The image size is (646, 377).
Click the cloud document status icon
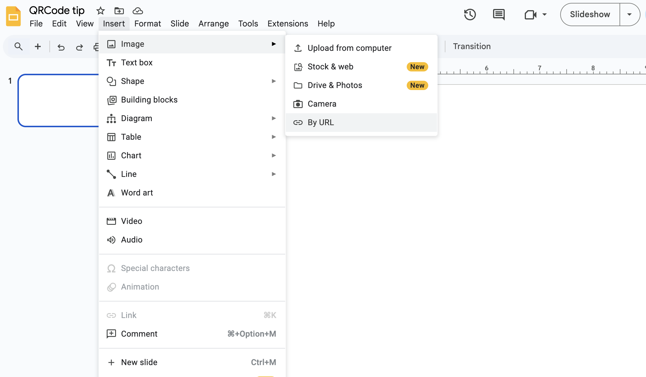click(138, 11)
